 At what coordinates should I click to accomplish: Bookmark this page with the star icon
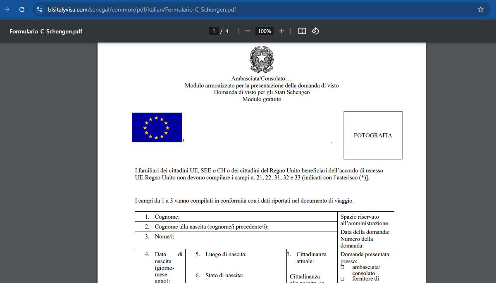pos(481,9)
